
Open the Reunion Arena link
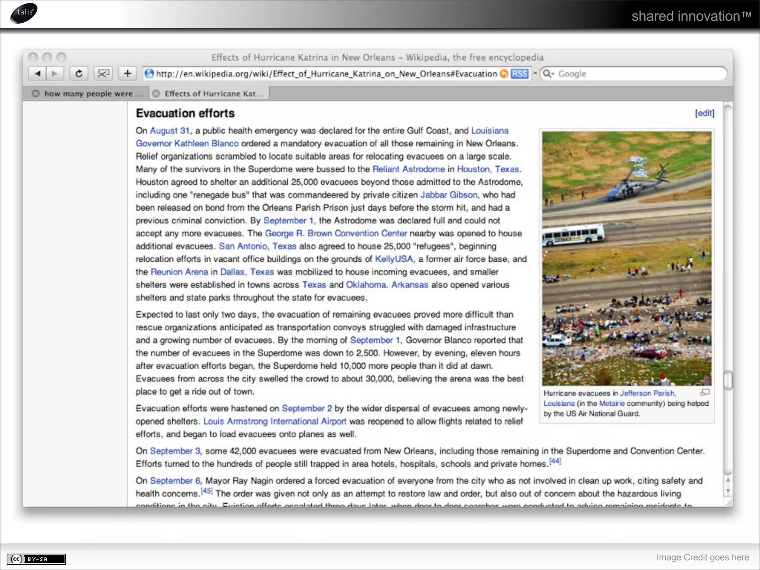pyautogui.click(x=179, y=272)
